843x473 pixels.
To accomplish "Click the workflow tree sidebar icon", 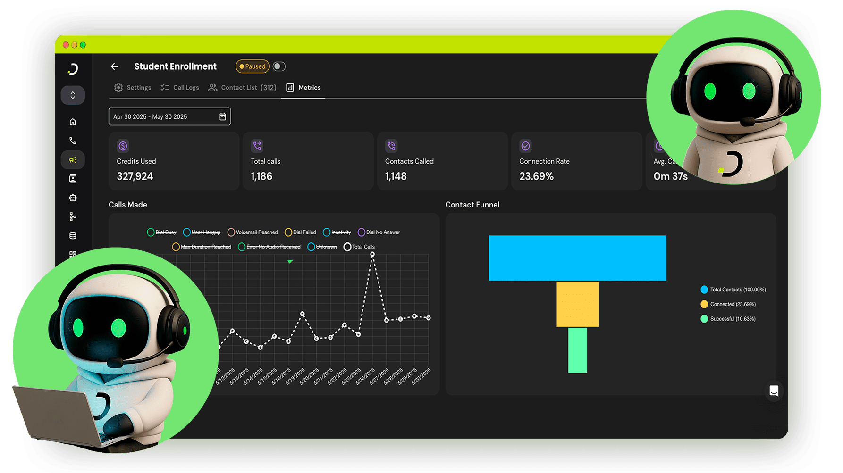I will click(73, 216).
